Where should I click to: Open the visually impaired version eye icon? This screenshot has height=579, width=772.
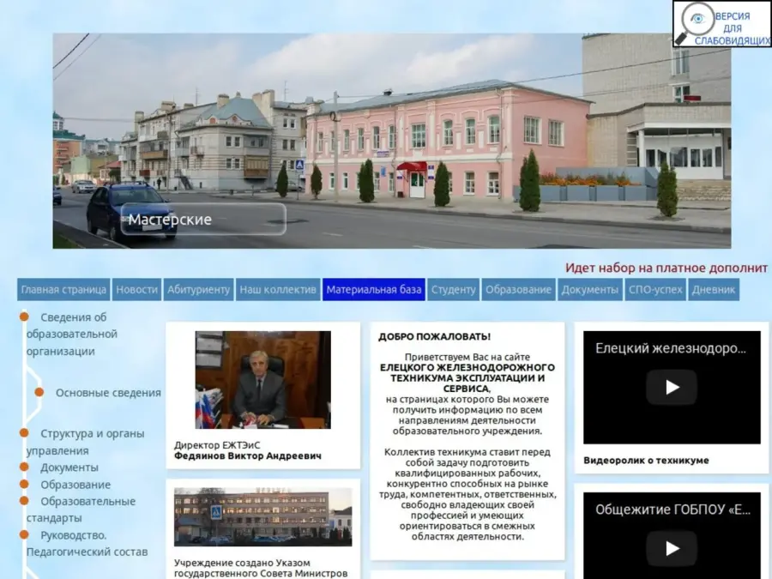pyautogui.click(x=697, y=19)
